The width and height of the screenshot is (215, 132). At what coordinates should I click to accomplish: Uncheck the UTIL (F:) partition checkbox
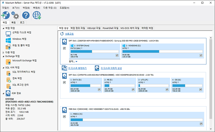[167, 90]
